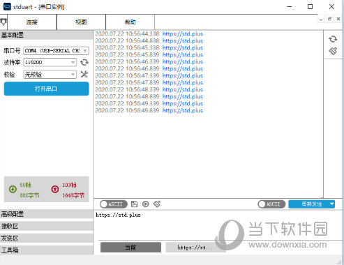Open the 视图 menu
Viewport: 344px width, 265px height.
tap(81, 22)
